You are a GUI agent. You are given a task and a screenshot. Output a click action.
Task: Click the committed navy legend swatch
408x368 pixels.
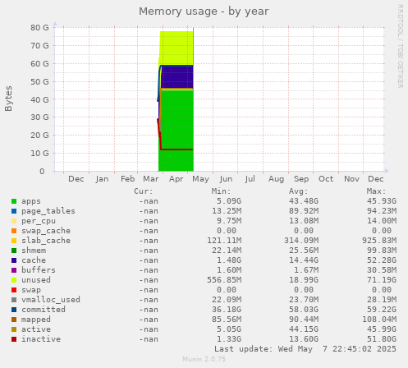click(14, 310)
